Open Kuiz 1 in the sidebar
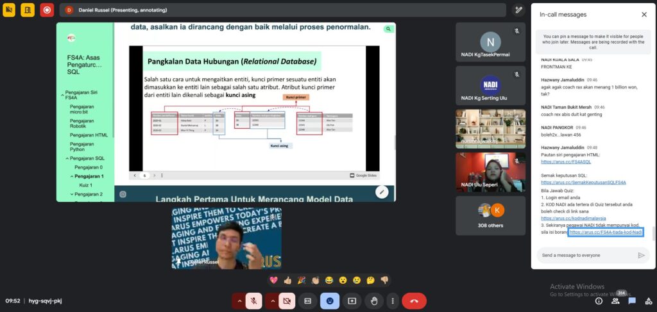 (x=86, y=185)
